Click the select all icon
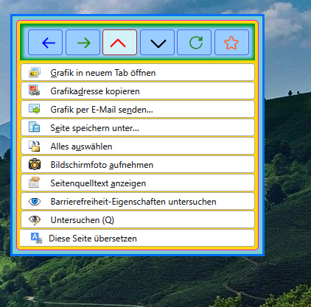The image size is (311, 307). 35,146
